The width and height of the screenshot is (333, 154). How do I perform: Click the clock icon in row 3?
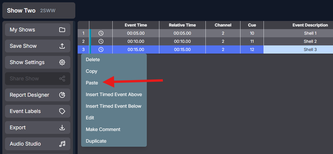coord(101,49)
